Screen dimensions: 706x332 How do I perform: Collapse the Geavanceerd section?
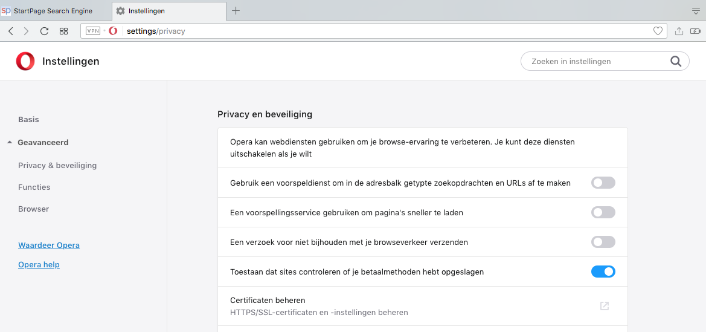(42, 143)
